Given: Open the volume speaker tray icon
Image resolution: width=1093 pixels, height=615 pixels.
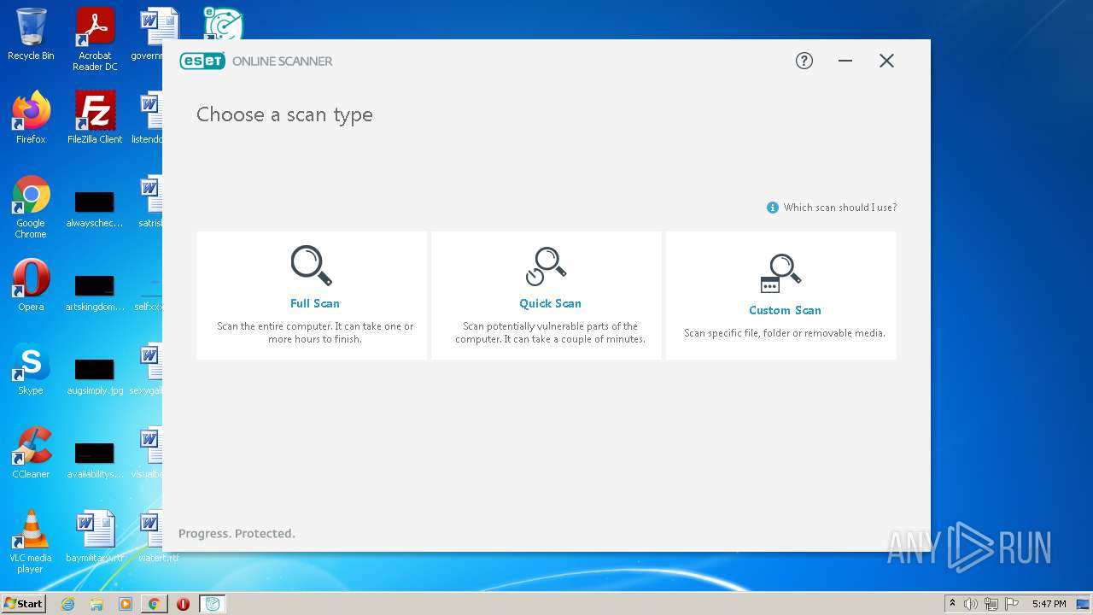Looking at the screenshot, I should tap(971, 604).
